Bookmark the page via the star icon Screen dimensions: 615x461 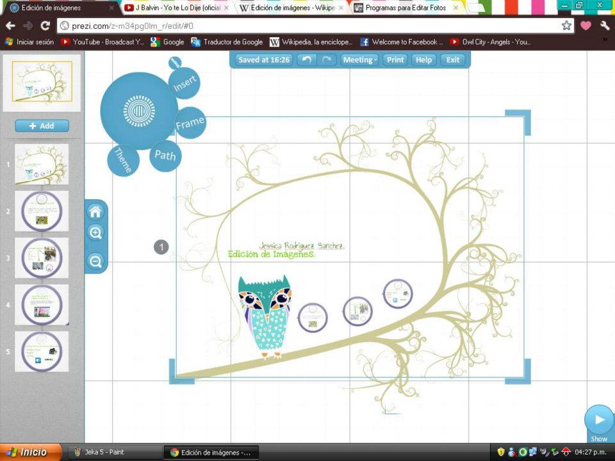[566, 27]
